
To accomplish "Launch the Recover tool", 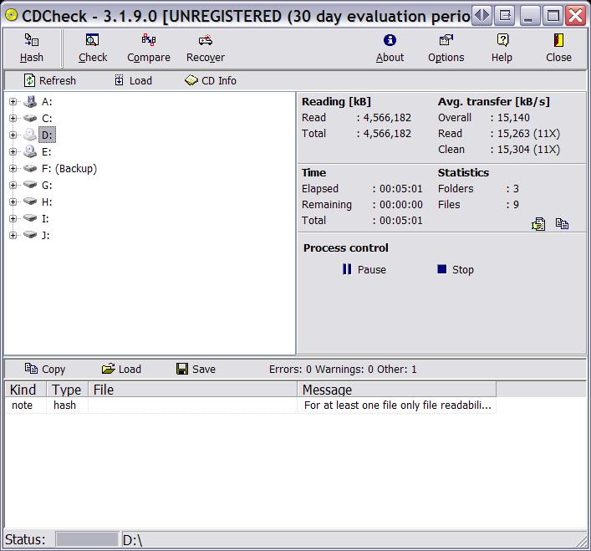I will pyautogui.click(x=206, y=48).
